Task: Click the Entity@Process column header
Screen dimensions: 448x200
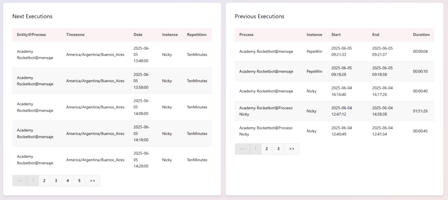Action: click(31, 34)
